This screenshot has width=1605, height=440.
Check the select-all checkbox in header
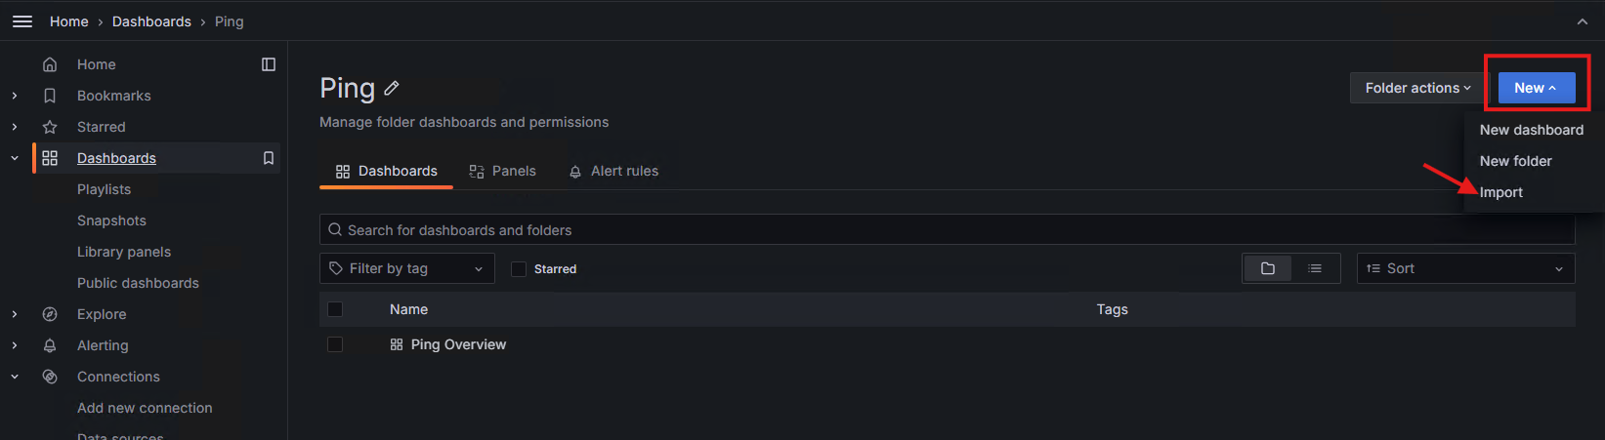(x=335, y=309)
